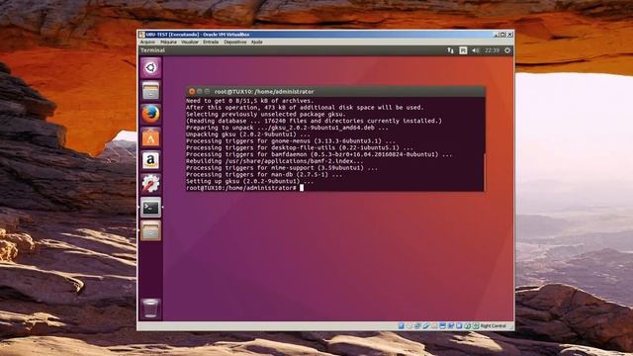Click the mime-support triggers line
633x356 pixels.
[282, 168]
